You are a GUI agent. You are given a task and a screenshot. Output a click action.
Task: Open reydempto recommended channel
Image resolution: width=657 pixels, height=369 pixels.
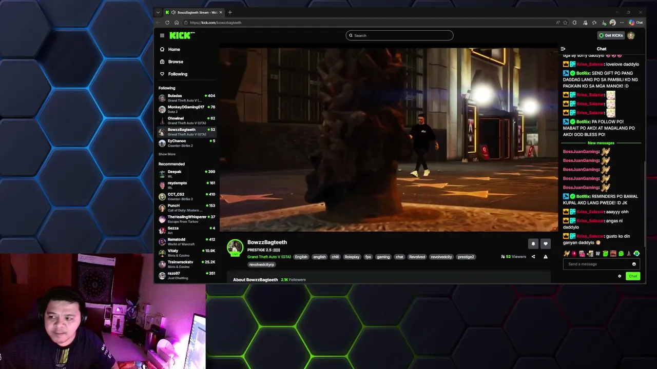click(187, 185)
